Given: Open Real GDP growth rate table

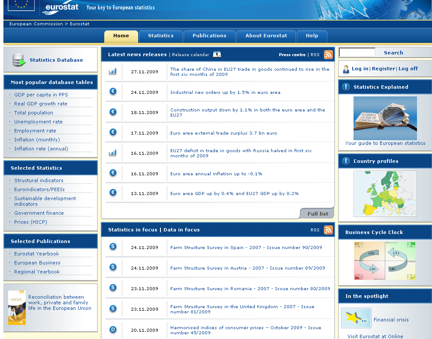Looking at the screenshot, I should point(40,104).
